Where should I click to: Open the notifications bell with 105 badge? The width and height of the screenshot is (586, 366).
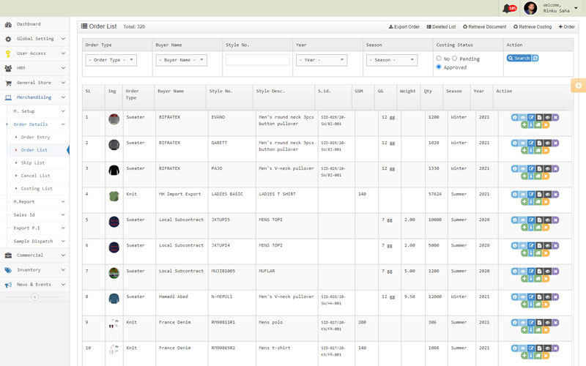[x=509, y=8]
